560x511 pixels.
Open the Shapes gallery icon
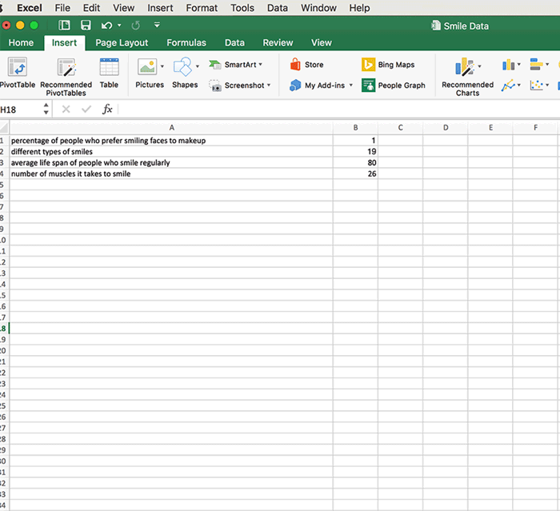point(182,66)
